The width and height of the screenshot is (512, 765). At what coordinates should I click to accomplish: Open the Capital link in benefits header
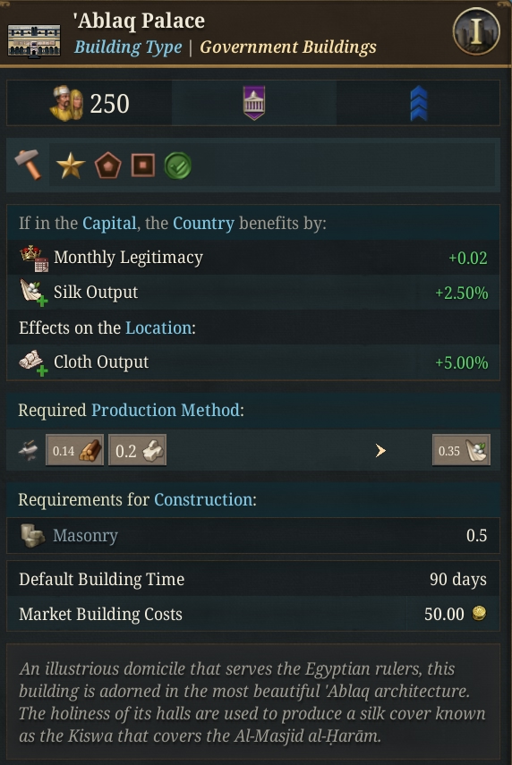[109, 223]
